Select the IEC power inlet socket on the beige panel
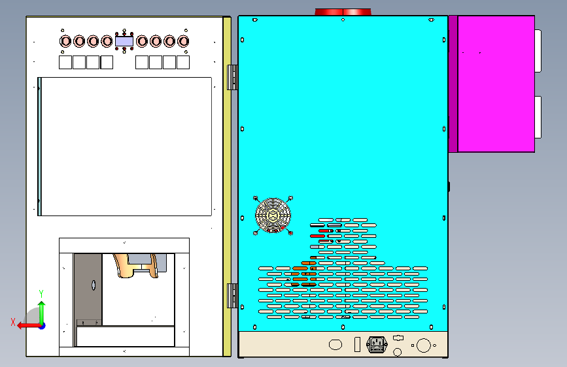Viewport: 567px width, 367px height. (377, 344)
